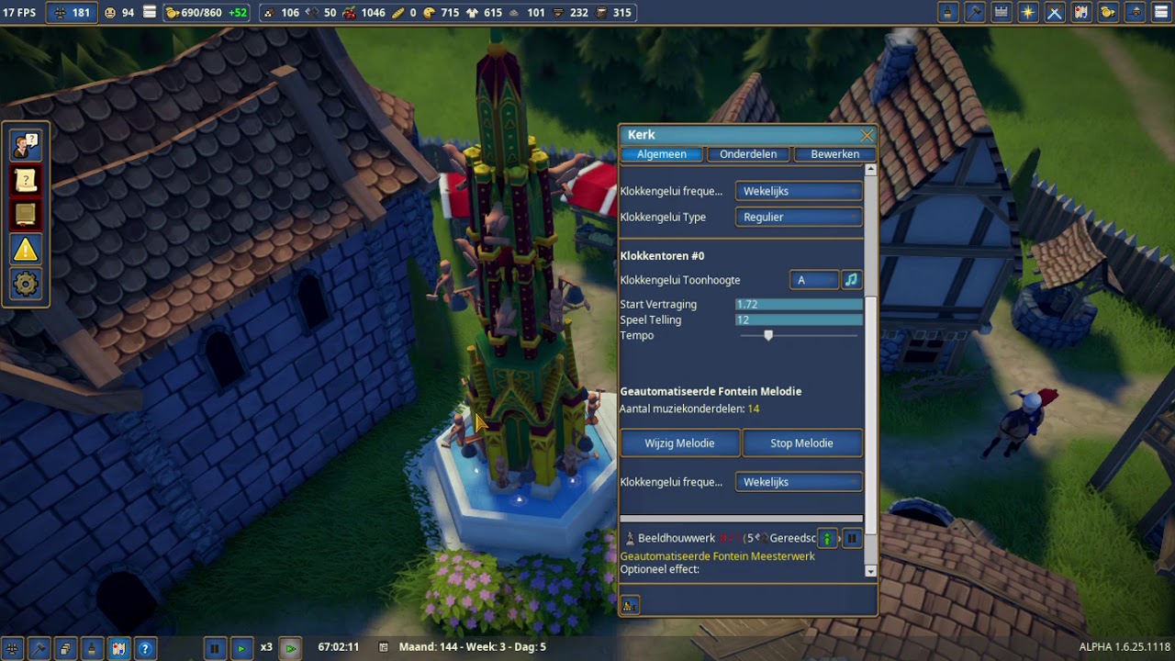This screenshot has height=661, width=1175.
Task: Open the world map icon at top right
Action: 1081,13
